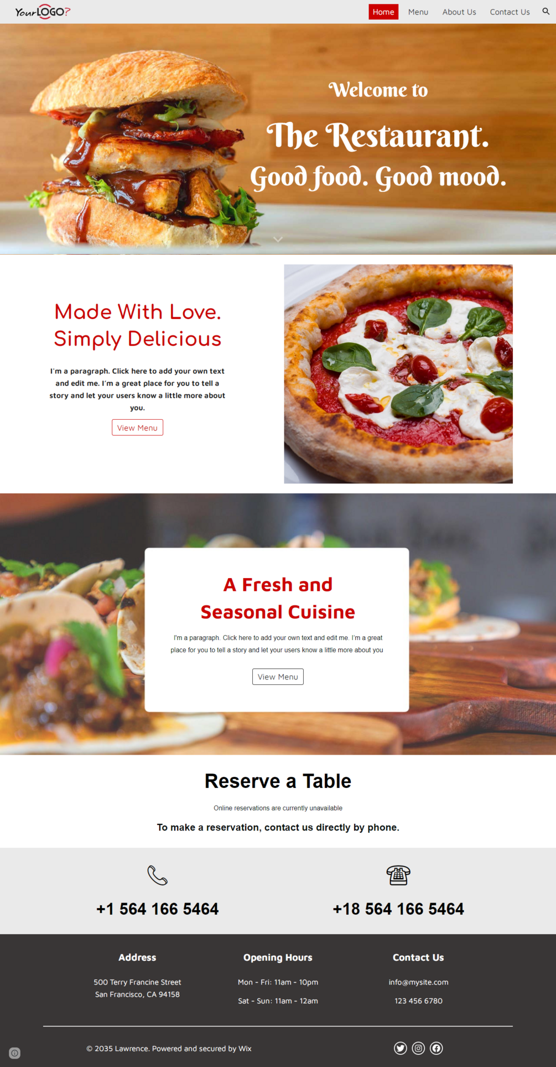Open the Twitter social icon in footer
Image resolution: width=556 pixels, height=1067 pixels.
tap(401, 1048)
